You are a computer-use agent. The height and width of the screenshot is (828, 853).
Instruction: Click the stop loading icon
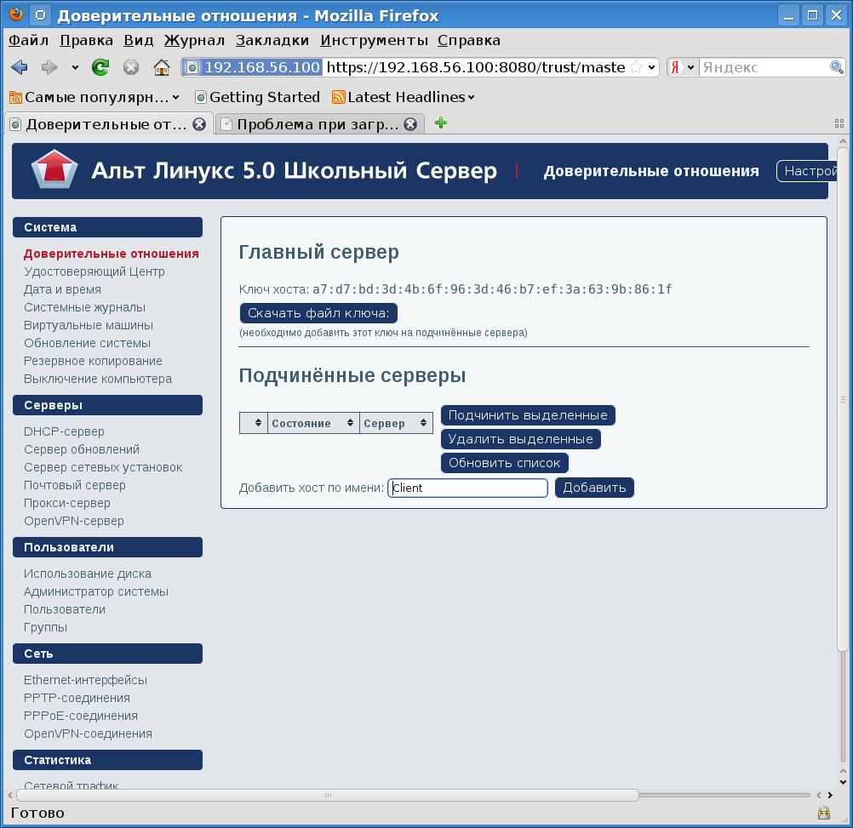(131, 67)
